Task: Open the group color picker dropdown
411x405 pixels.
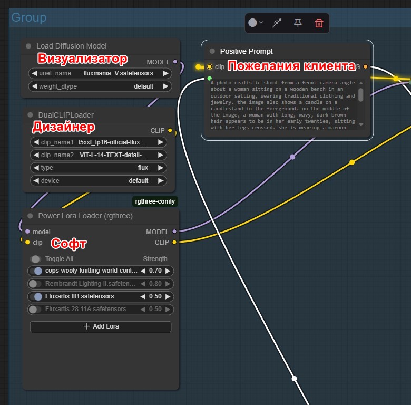Action: pyautogui.click(x=256, y=23)
